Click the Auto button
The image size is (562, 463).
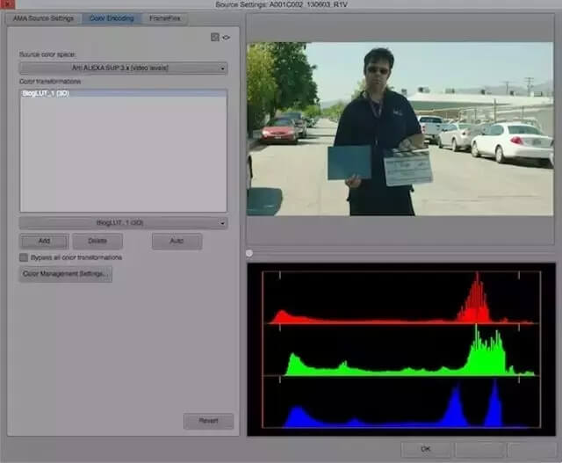coord(177,241)
